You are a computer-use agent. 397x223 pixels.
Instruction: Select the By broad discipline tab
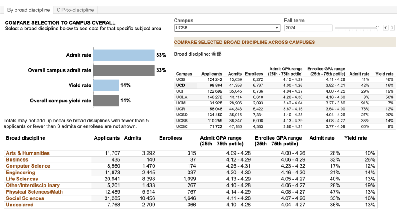click(29, 10)
